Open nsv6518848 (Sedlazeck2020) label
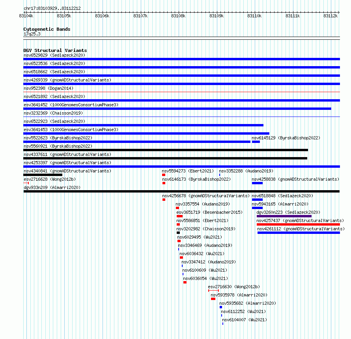 pyautogui.click(x=282, y=196)
